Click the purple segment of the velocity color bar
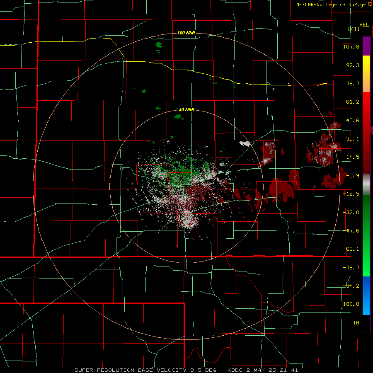This screenshot has width=373, height=373. click(x=366, y=46)
